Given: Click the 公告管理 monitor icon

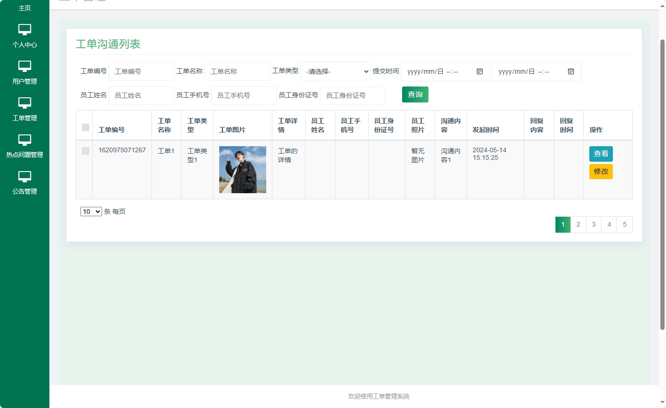Looking at the screenshot, I should [x=24, y=177].
